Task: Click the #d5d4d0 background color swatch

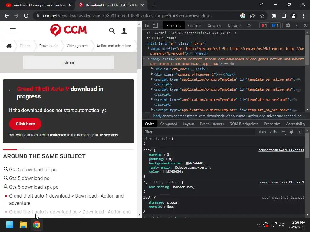Action: click(187, 163)
